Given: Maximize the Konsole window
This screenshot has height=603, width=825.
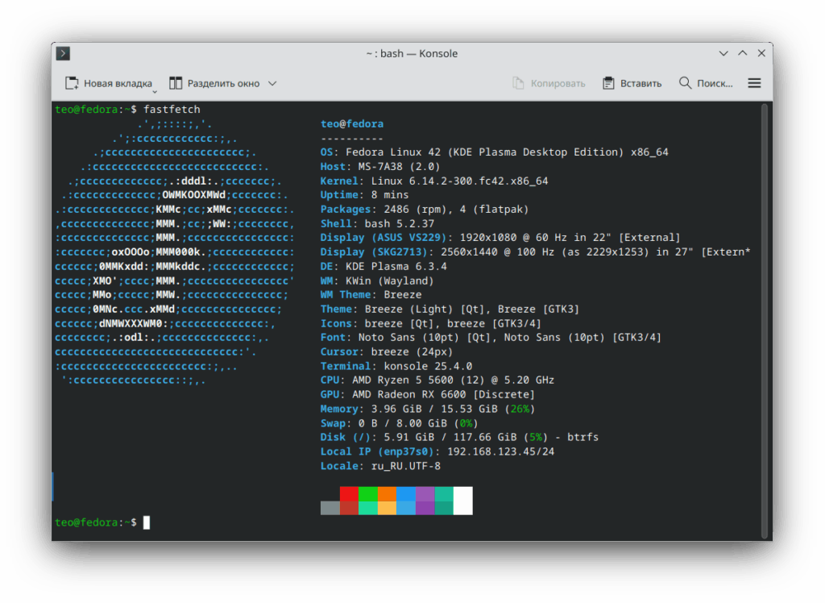Looking at the screenshot, I should pyautogui.click(x=742, y=53).
